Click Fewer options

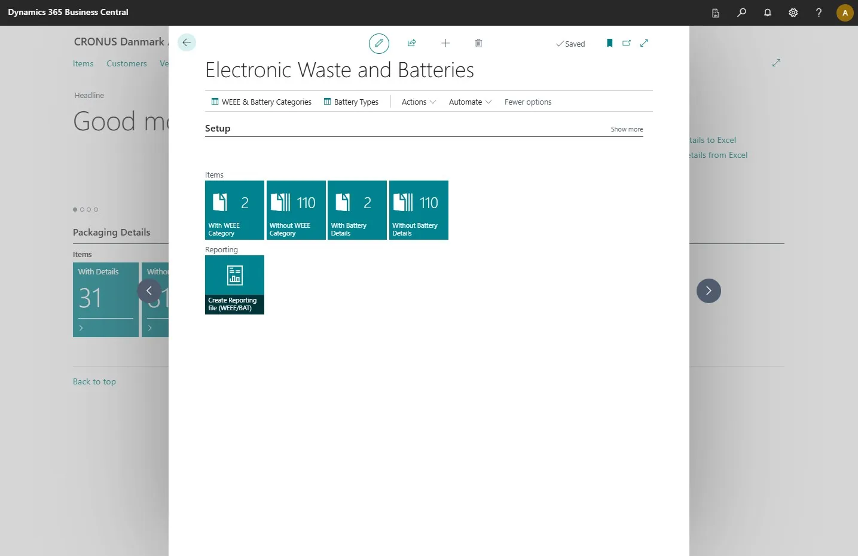click(x=528, y=102)
